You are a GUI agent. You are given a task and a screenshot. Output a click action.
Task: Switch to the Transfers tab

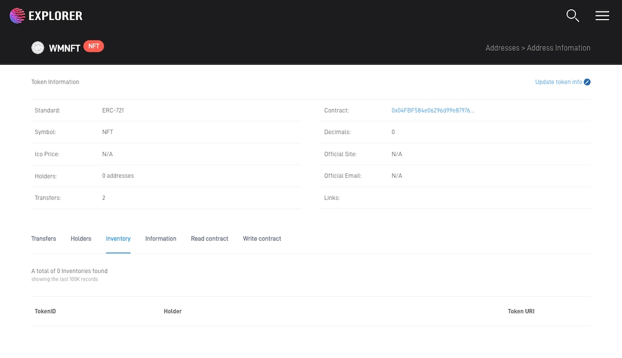click(x=43, y=238)
